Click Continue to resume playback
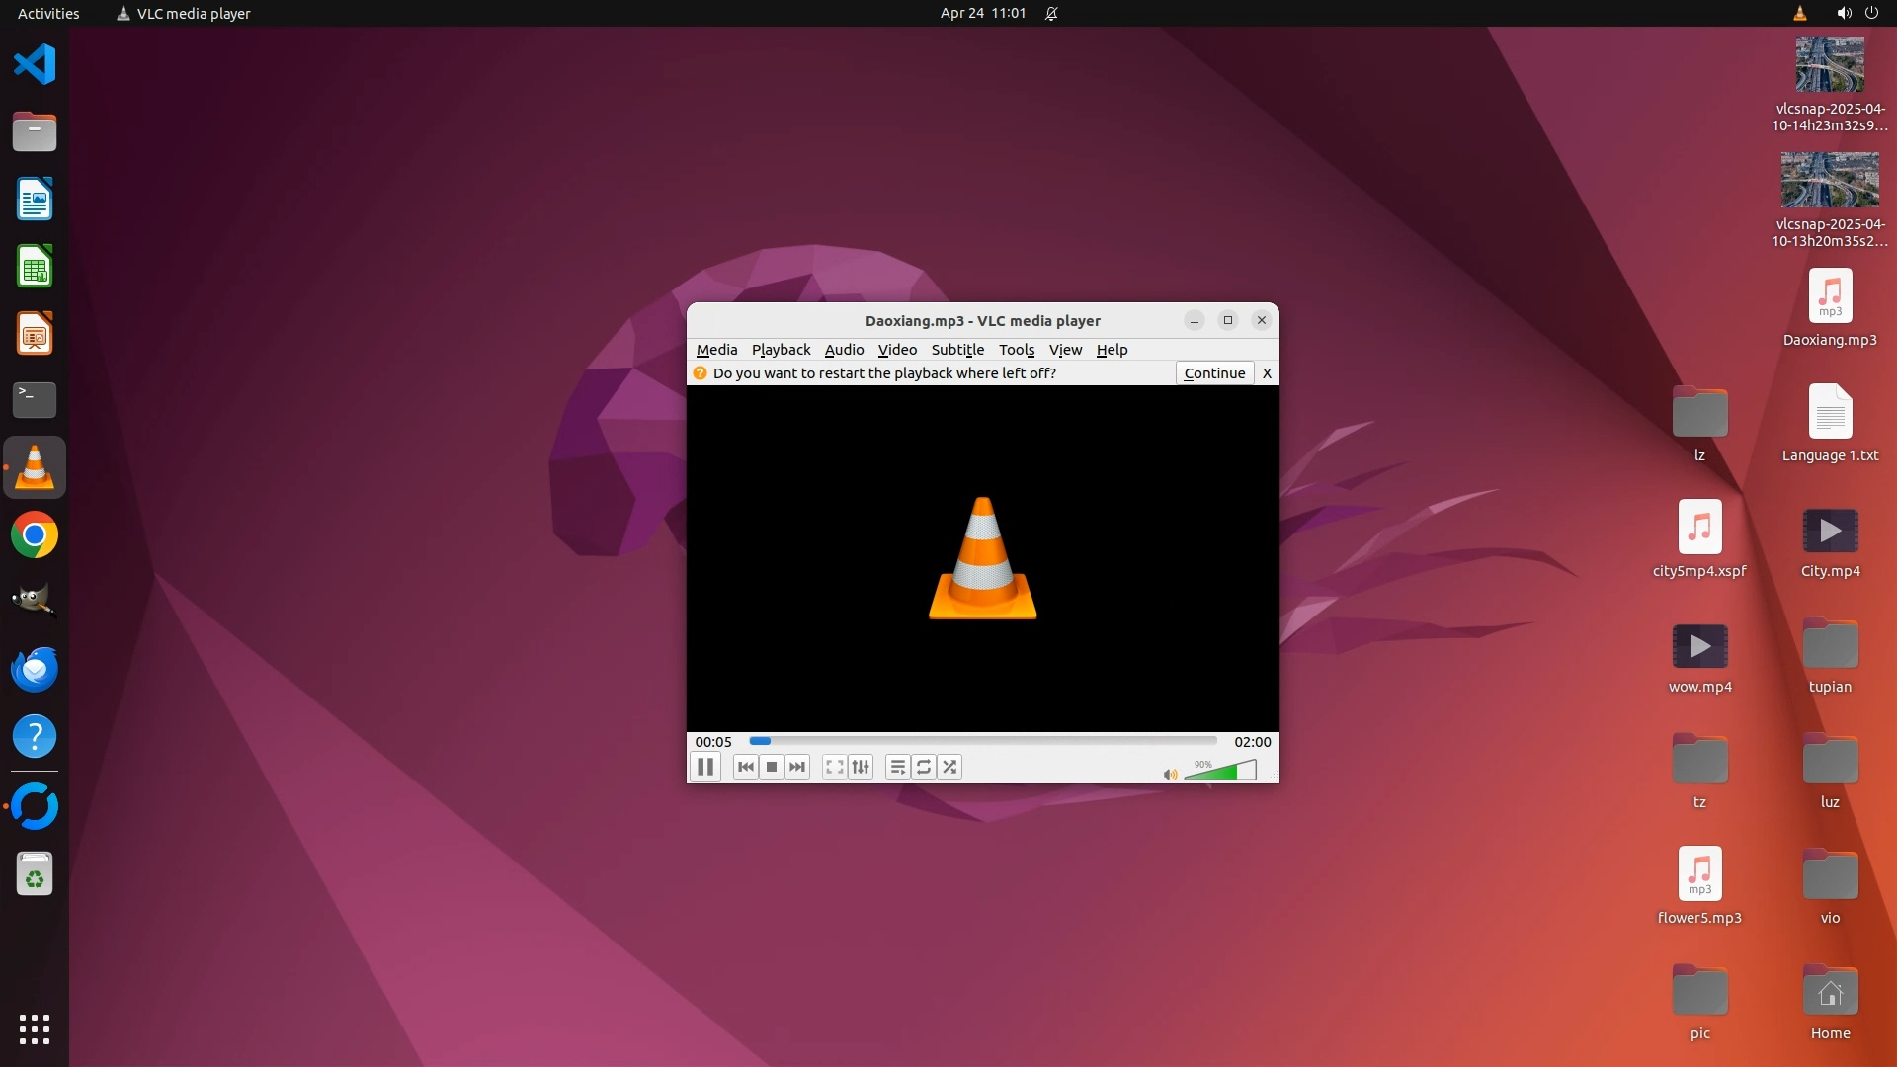The image size is (1897, 1067). [1214, 373]
